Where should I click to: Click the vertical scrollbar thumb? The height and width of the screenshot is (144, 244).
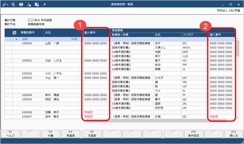tap(238, 49)
